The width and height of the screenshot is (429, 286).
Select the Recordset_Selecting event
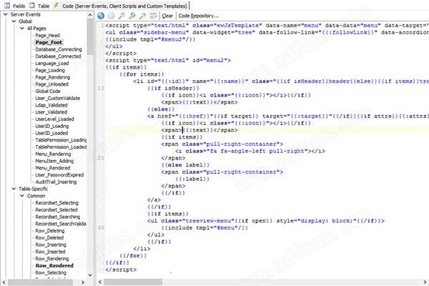[56, 203]
